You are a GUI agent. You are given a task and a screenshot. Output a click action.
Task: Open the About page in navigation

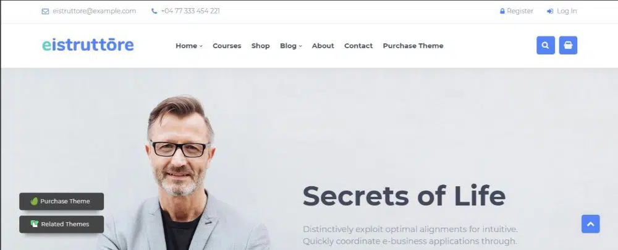[323, 46]
